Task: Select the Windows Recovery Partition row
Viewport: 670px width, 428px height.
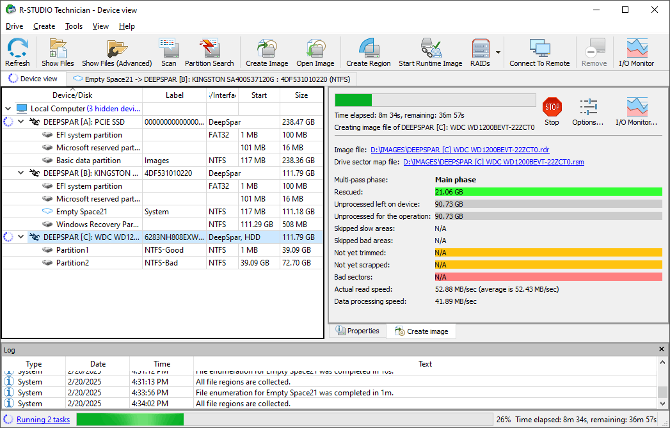Action: pos(163,225)
